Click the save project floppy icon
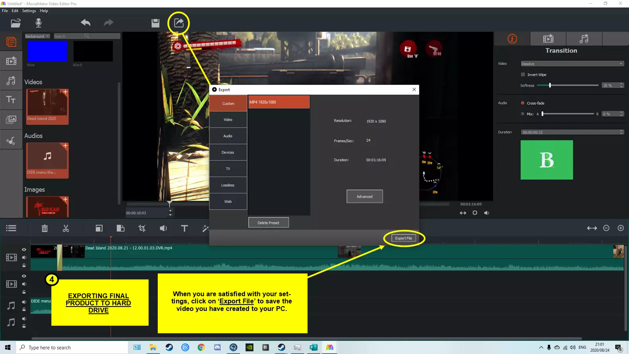 [x=155, y=23]
